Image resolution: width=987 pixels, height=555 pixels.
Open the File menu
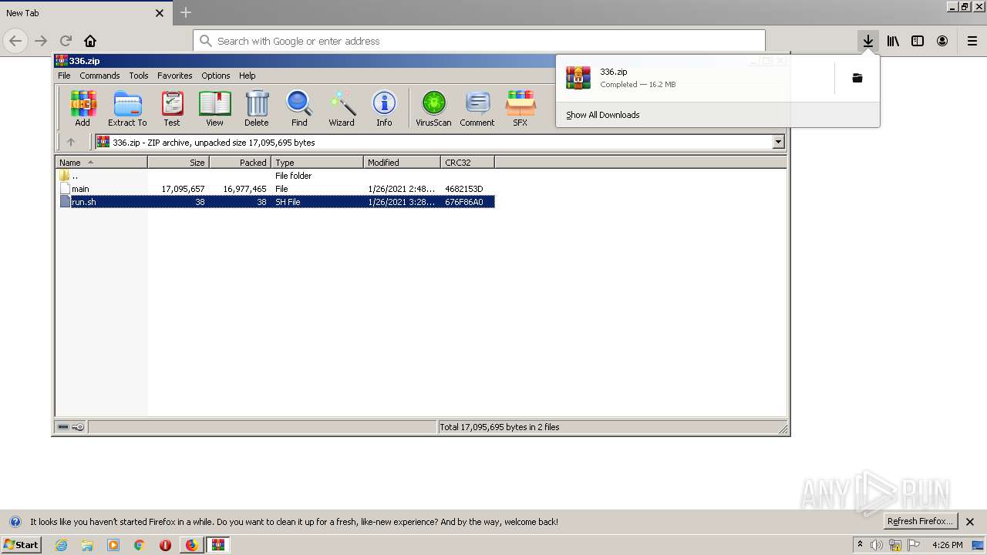click(x=64, y=76)
